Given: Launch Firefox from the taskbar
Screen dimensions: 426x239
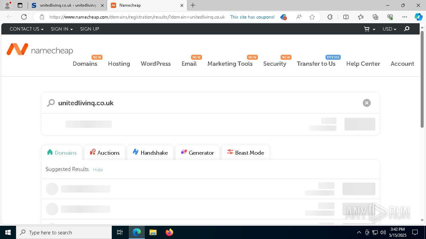Looking at the screenshot, I should pyautogui.click(x=169, y=232).
